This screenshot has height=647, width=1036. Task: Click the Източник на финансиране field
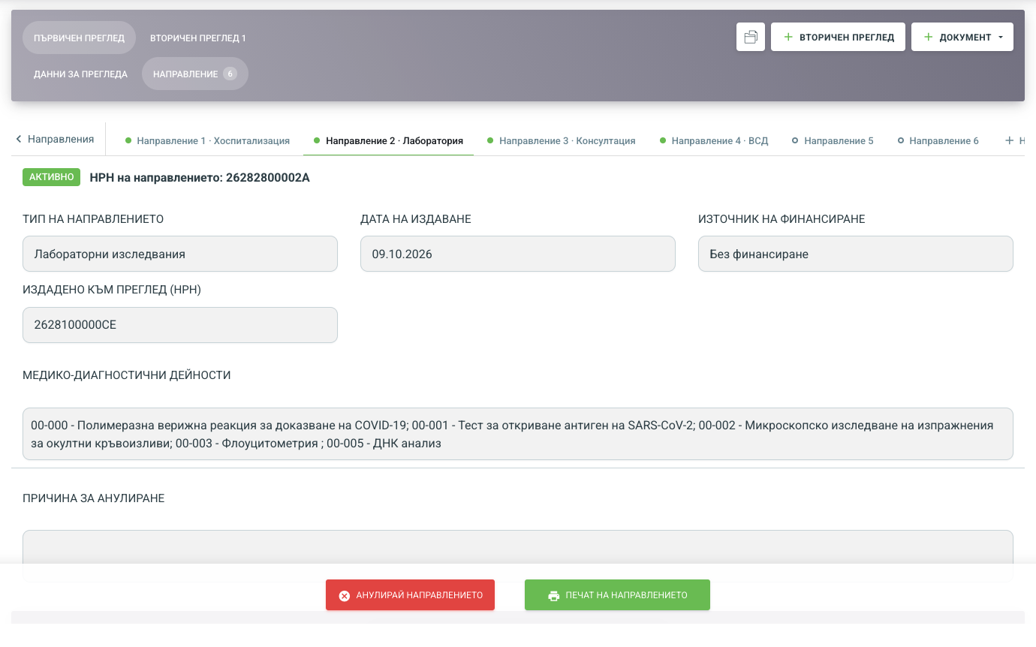[x=856, y=254]
